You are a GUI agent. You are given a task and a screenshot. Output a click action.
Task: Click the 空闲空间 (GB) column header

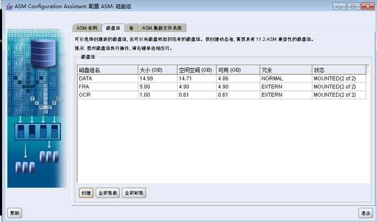click(x=197, y=70)
